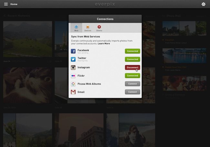Switch to the Devices tab
Image resolution: width=210 pixels, height=147 pixels.
pos(88,28)
